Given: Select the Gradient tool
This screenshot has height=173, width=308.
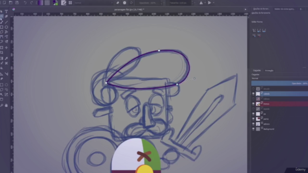Looking at the screenshot, I should [x=1, y=59].
